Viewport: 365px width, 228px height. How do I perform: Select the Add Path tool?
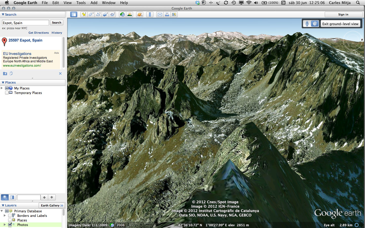(98, 14)
